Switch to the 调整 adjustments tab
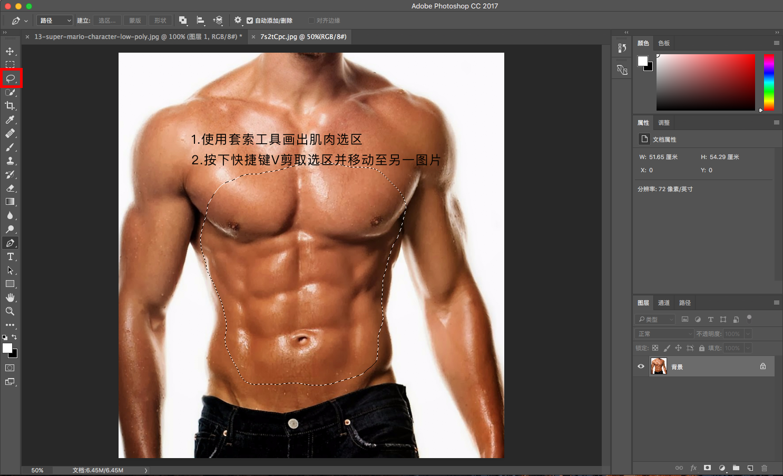Screen dimensions: 783x476 coord(664,123)
